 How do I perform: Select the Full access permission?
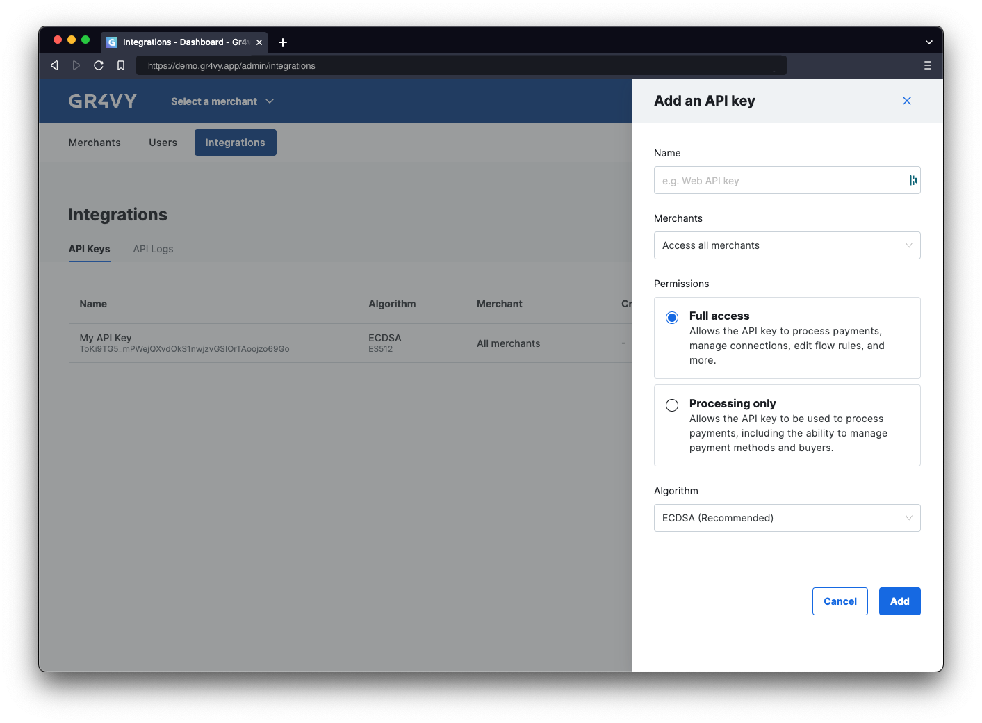click(x=671, y=317)
